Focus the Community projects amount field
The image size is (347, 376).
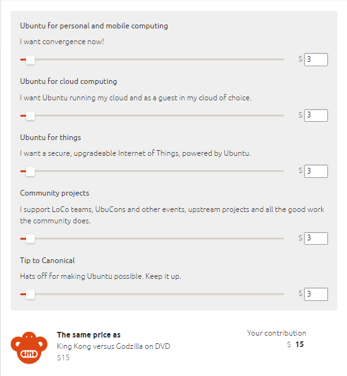[316, 238]
